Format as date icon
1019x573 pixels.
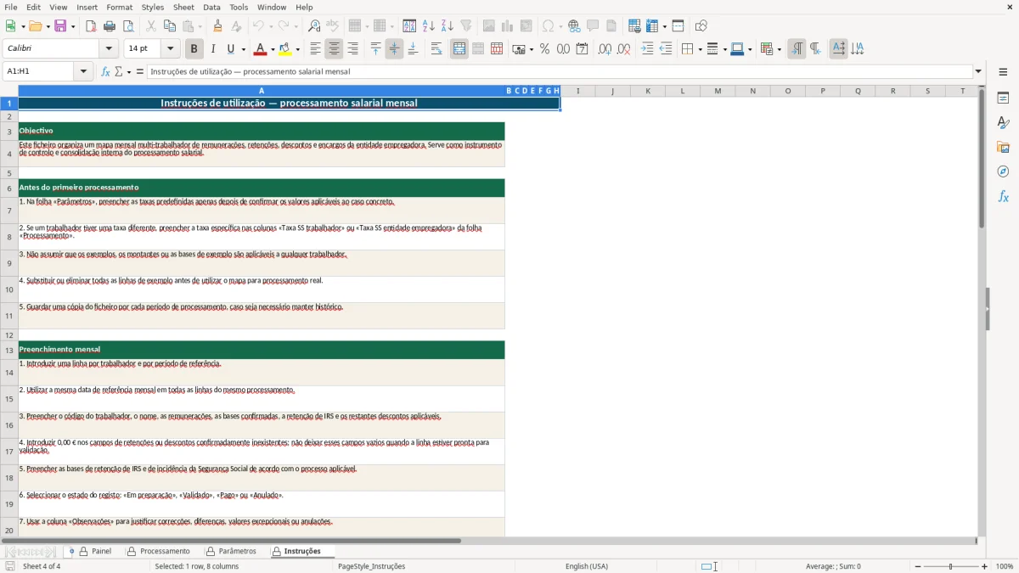(582, 49)
